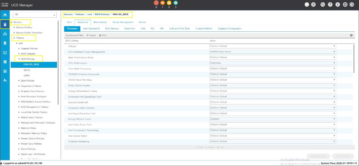Switch to the Main tab
The image size is (359, 166).
click(x=69, y=22)
